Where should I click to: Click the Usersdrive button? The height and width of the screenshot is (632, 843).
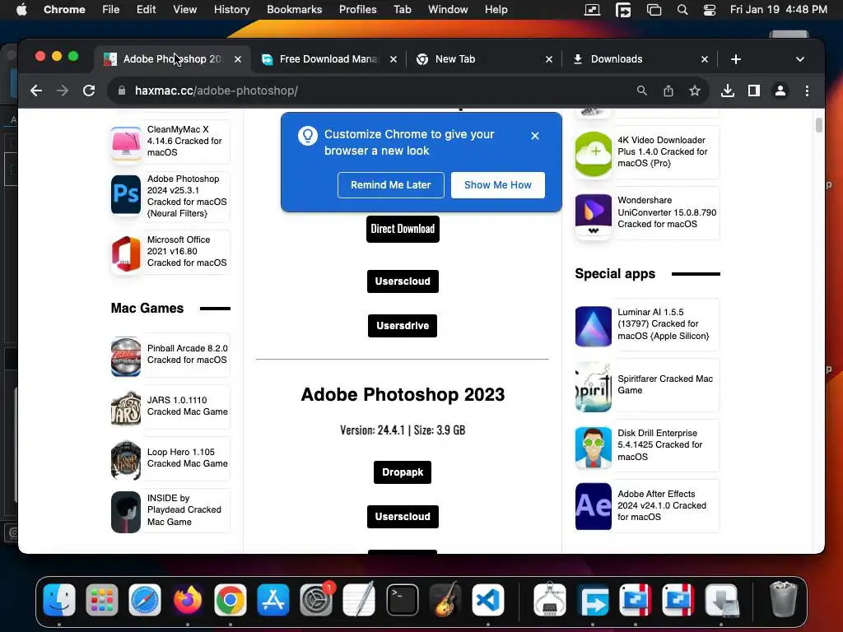coord(403,326)
